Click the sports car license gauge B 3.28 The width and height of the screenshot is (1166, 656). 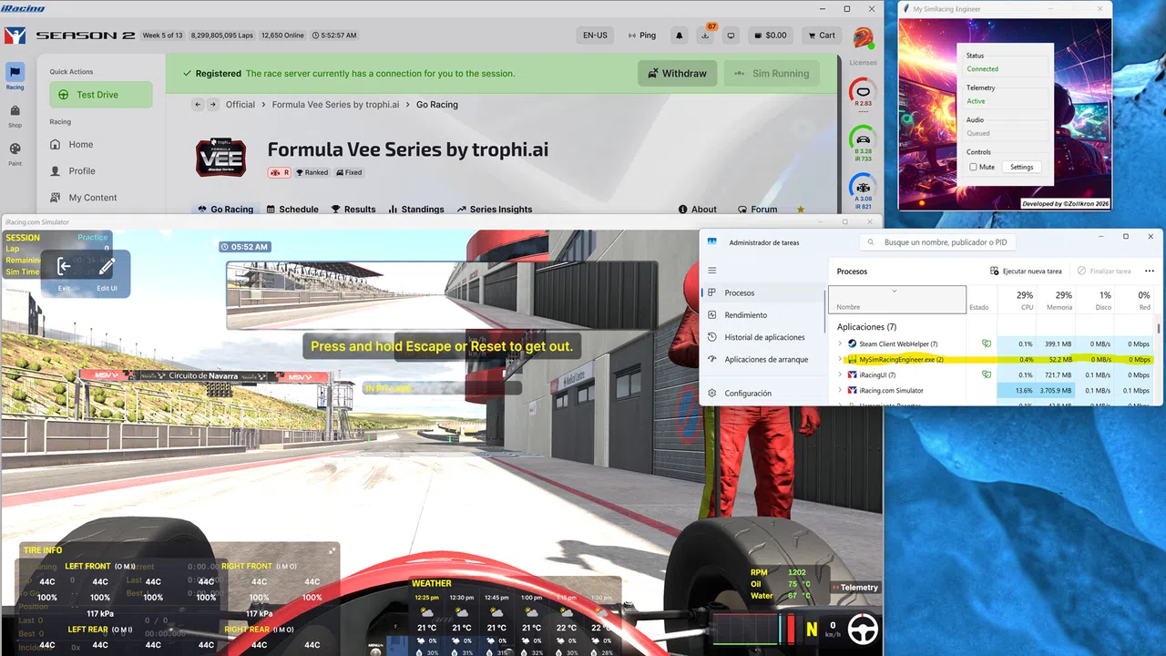coord(863,141)
